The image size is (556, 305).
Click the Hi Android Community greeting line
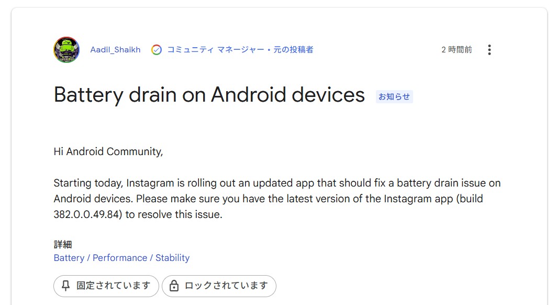108,151
